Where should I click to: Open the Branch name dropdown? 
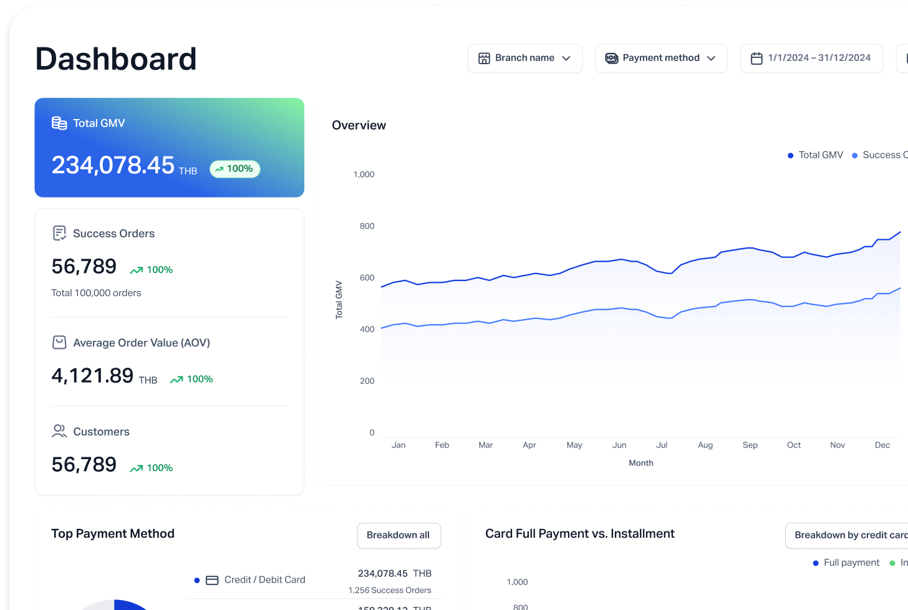(525, 59)
